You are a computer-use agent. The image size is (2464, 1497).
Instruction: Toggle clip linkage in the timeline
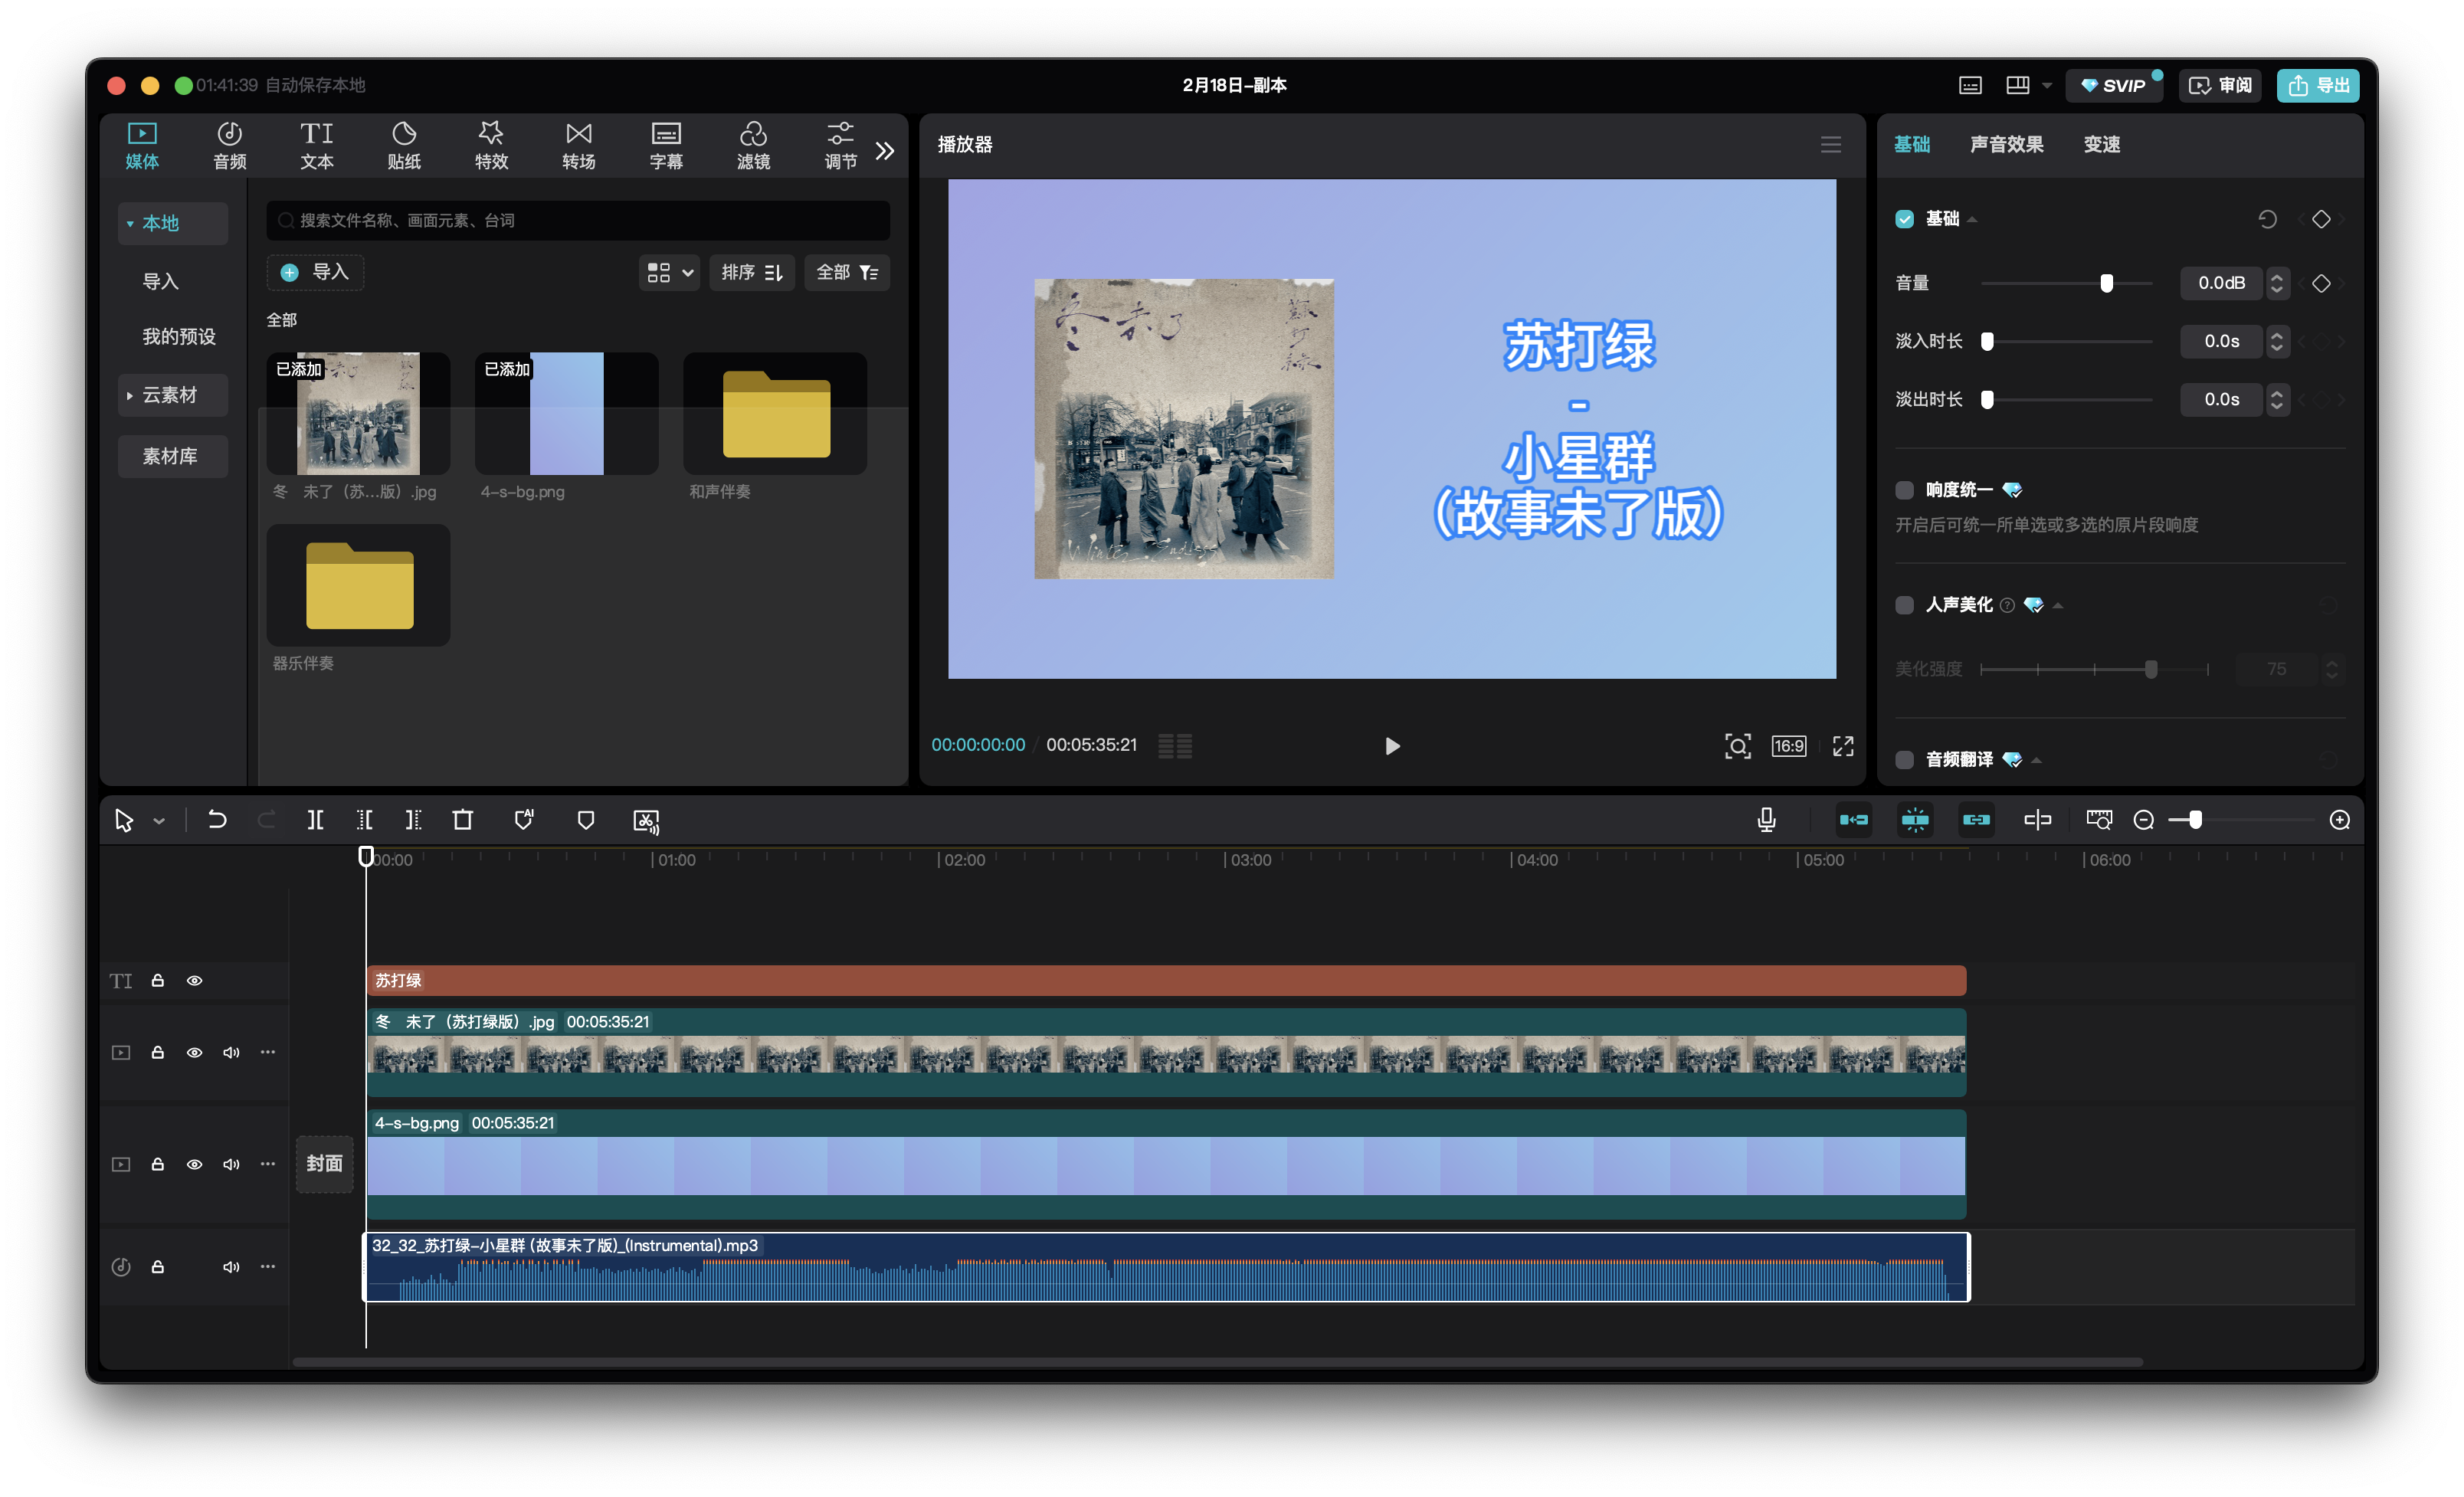(1976, 820)
